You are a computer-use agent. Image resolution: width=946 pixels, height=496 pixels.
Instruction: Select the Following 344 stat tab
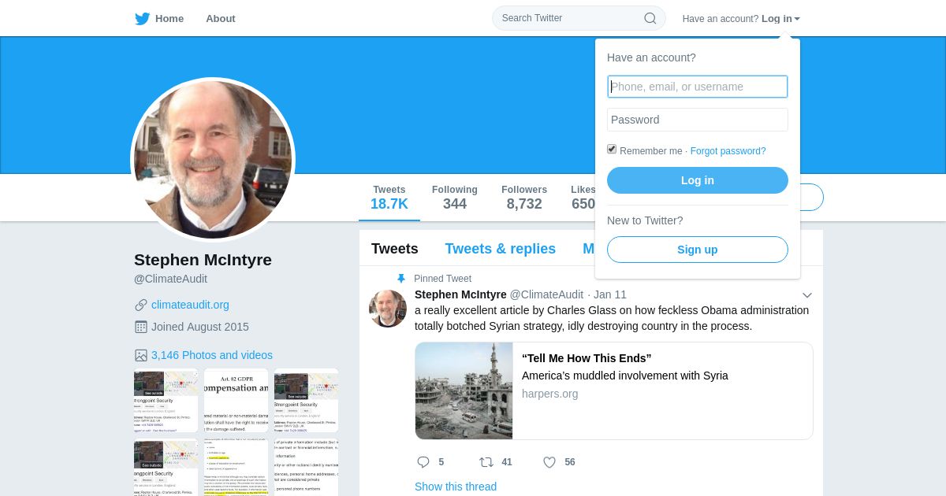(455, 198)
